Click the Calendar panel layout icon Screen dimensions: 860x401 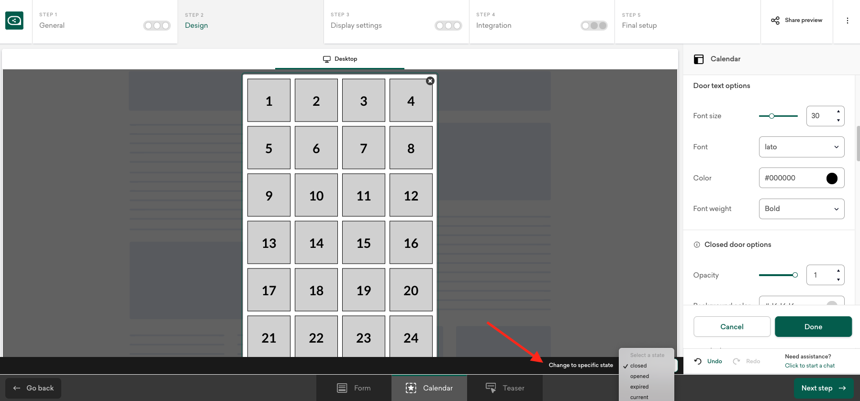(x=699, y=59)
